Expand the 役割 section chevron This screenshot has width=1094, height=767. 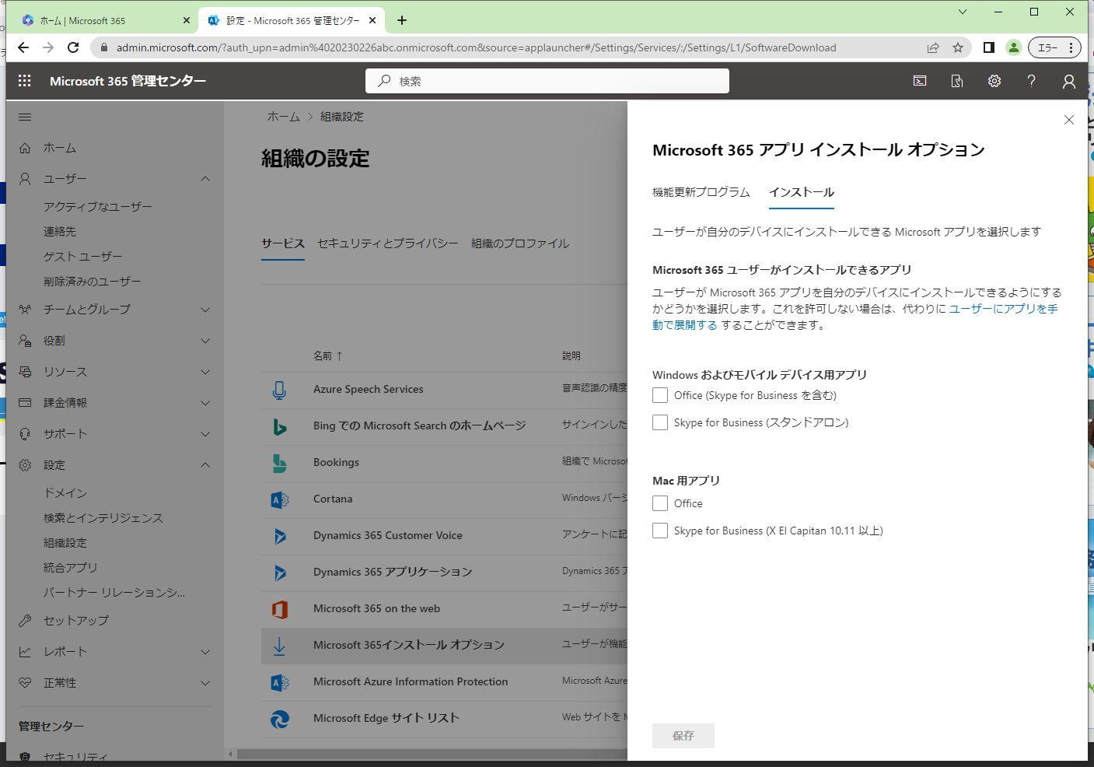tap(205, 341)
